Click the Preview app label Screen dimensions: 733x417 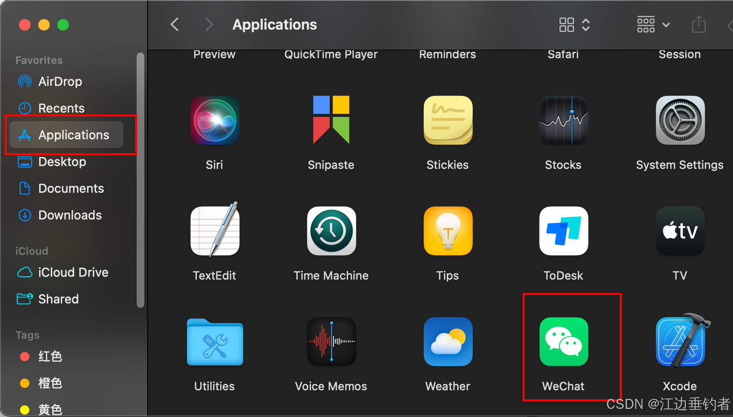coord(215,54)
